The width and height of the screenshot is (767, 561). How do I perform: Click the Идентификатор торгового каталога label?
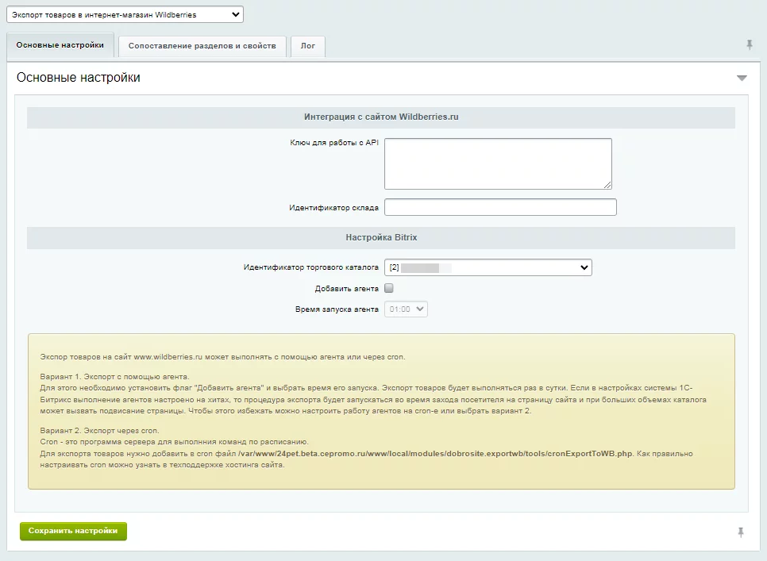[x=310, y=268]
